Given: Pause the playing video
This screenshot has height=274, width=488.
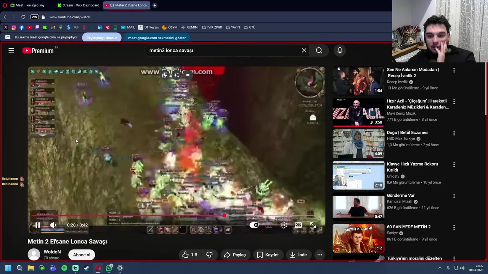Looking at the screenshot, I should (37, 225).
